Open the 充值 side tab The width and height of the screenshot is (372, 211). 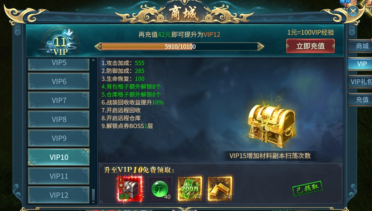361,99
